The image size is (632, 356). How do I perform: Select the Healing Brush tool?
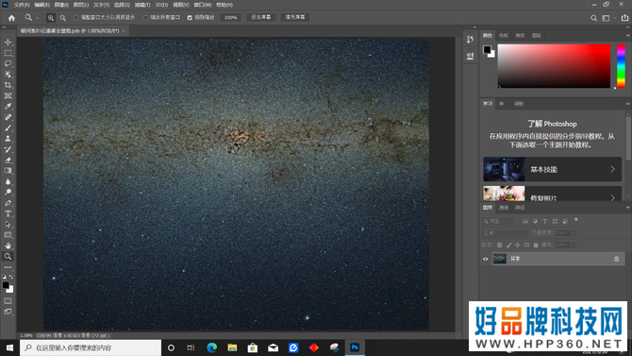[x=8, y=117]
